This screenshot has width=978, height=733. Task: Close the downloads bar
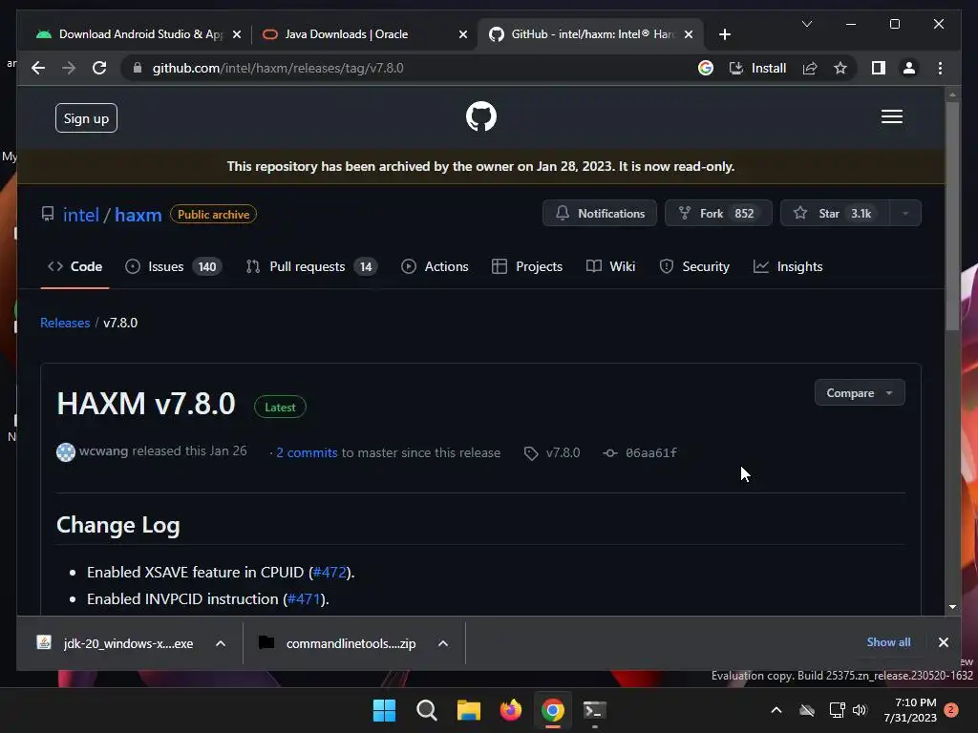click(943, 642)
